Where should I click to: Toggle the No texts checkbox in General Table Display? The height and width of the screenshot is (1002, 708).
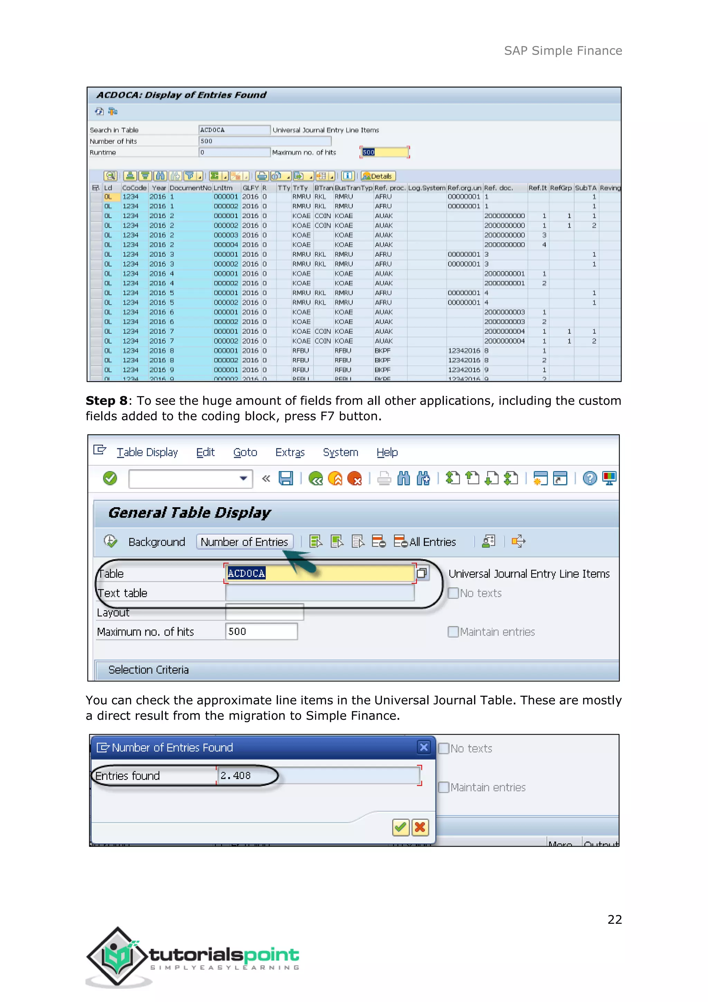[454, 593]
